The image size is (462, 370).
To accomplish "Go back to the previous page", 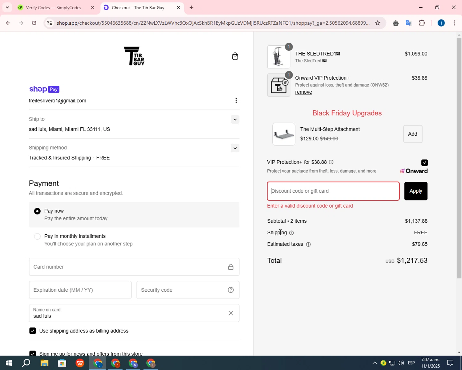I will click(x=8, y=23).
